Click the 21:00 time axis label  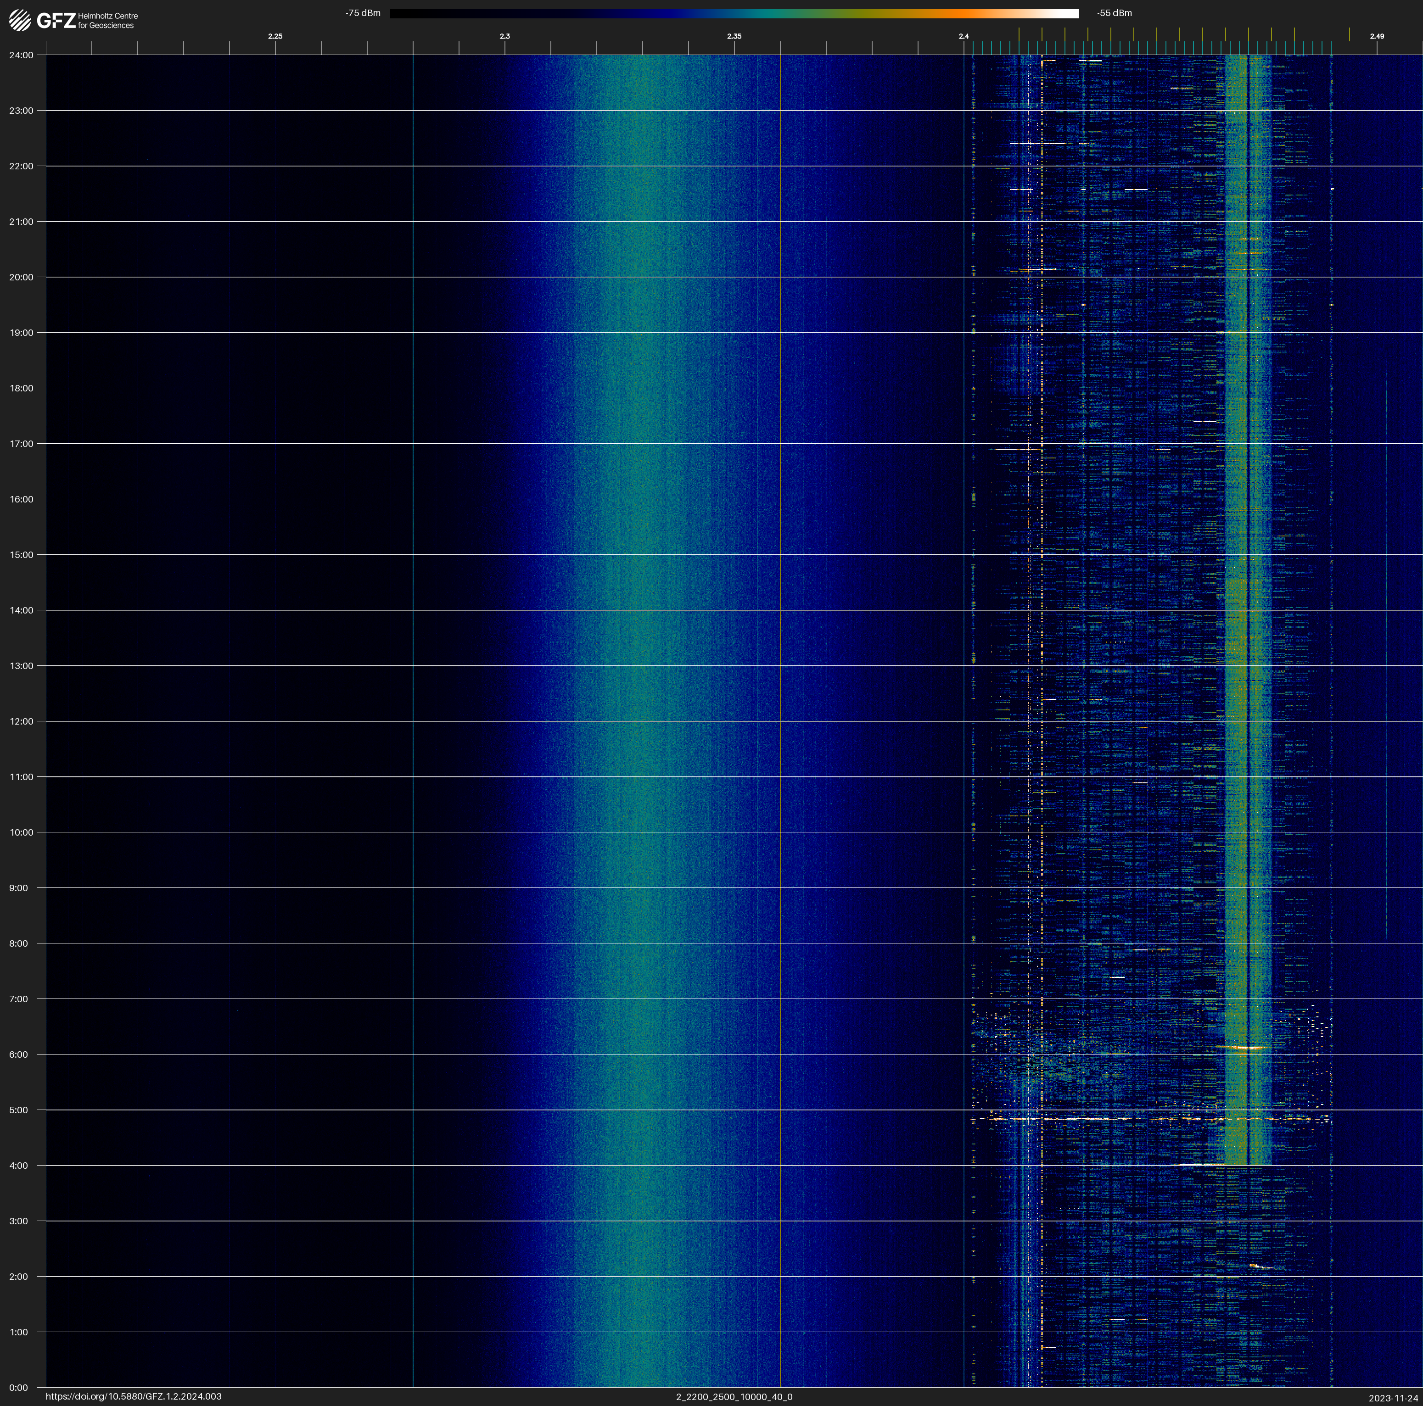point(22,222)
